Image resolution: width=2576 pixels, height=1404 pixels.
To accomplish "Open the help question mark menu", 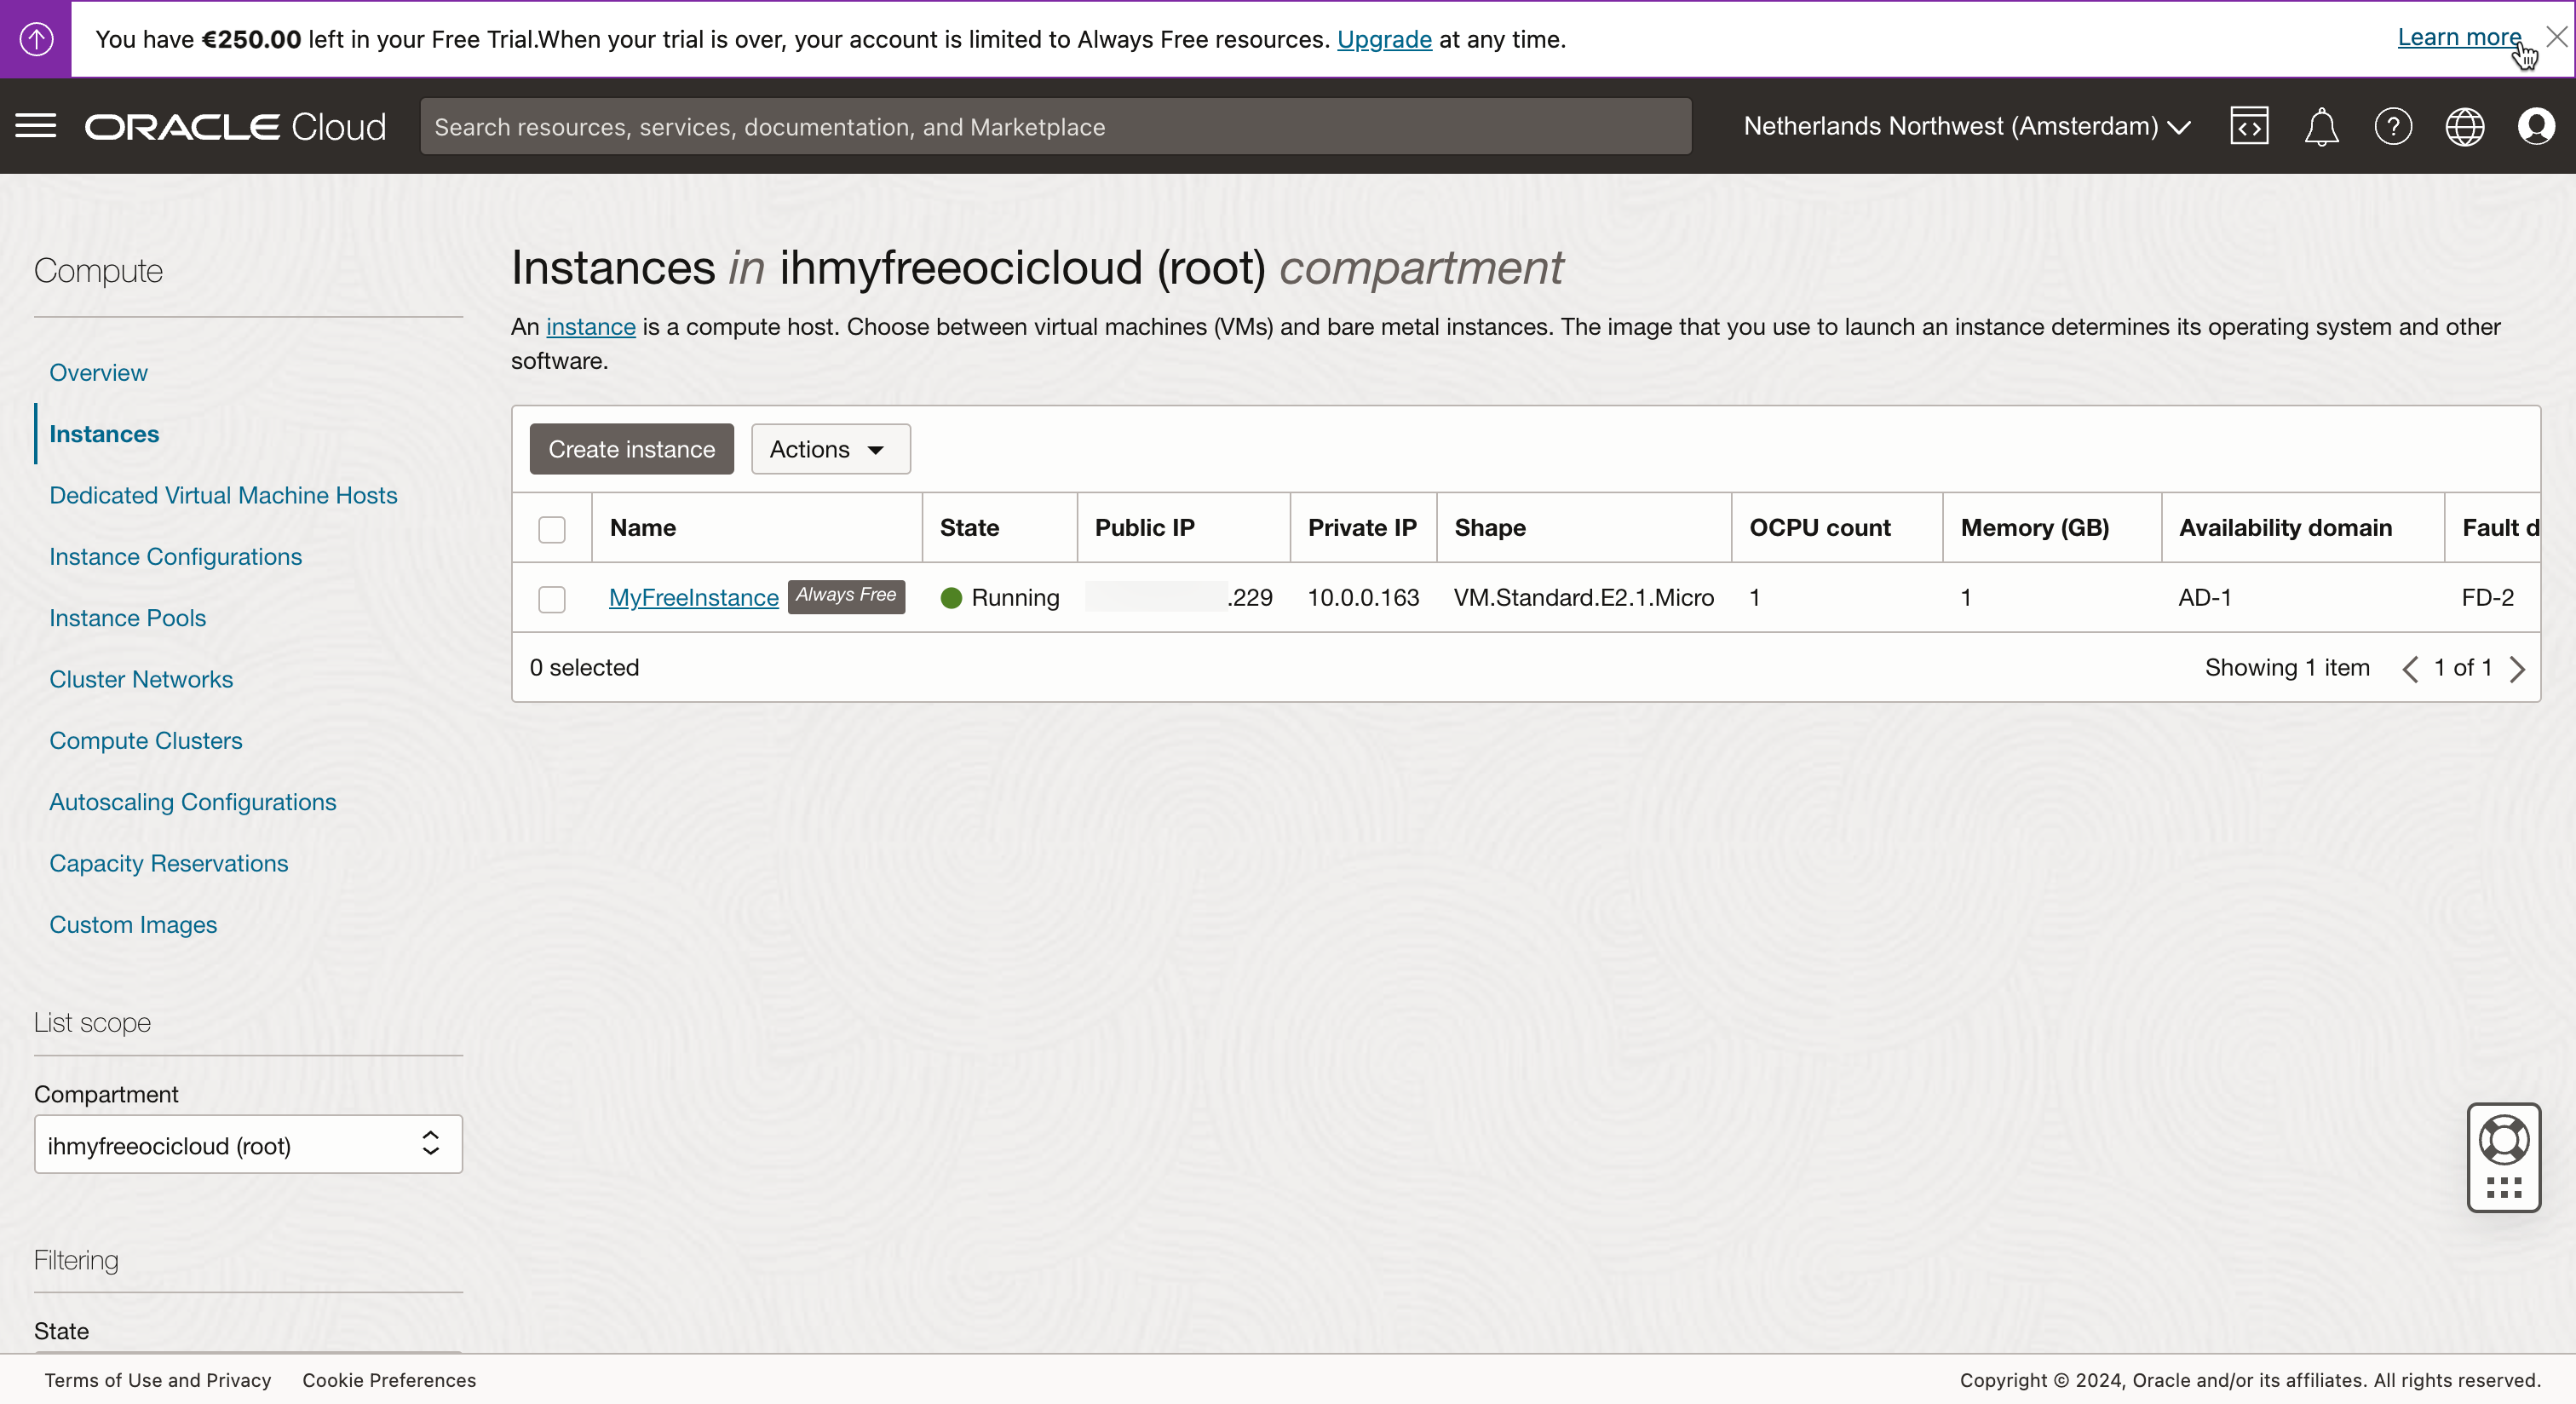I will [2393, 127].
